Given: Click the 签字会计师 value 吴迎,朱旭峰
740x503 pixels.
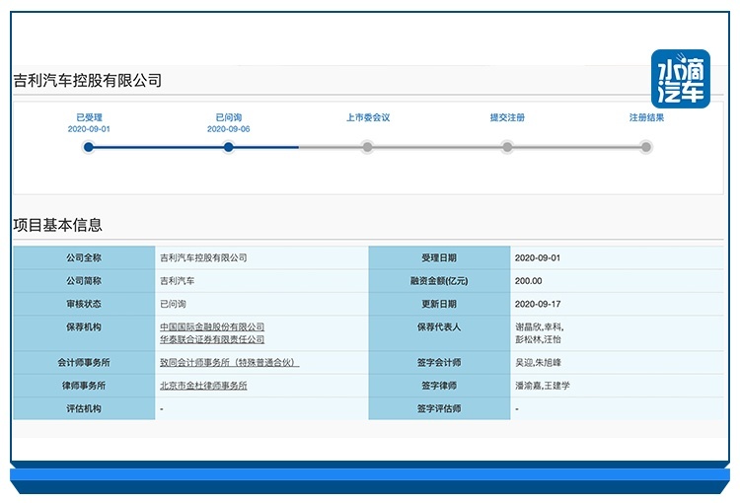Looking at the screenshot, I should (x=538, y=362).
